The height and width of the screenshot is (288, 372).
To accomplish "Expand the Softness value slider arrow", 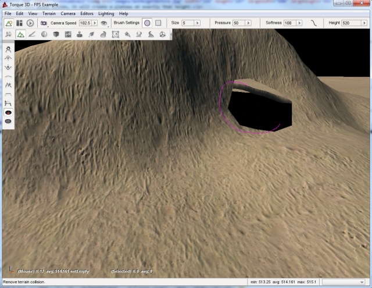I will click(299, 23).
